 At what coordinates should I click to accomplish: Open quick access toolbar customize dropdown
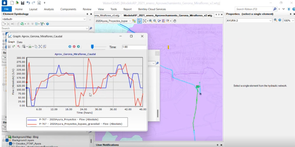[45, 3]
